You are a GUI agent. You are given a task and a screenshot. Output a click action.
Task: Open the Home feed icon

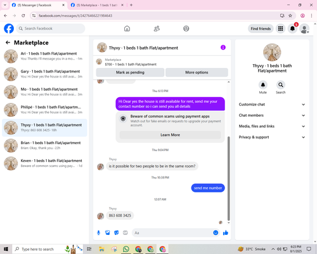[127, 29]
